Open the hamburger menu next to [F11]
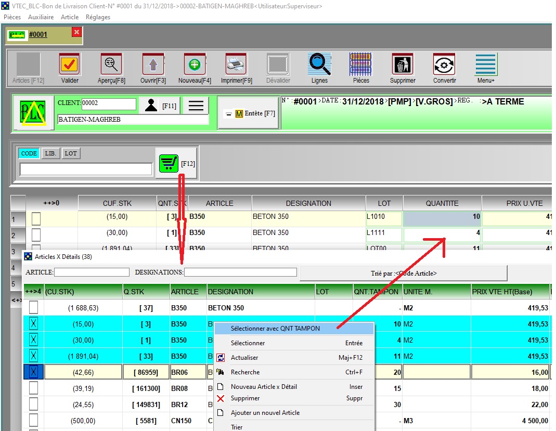556x431 pixels. click(196, 106)
